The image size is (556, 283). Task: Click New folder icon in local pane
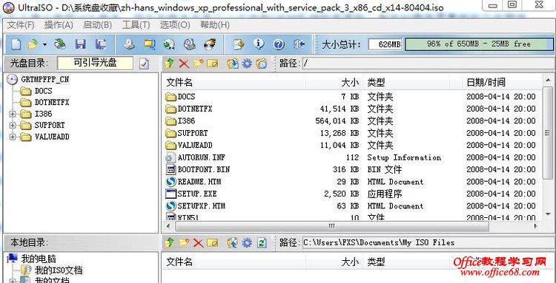(184, 242)
